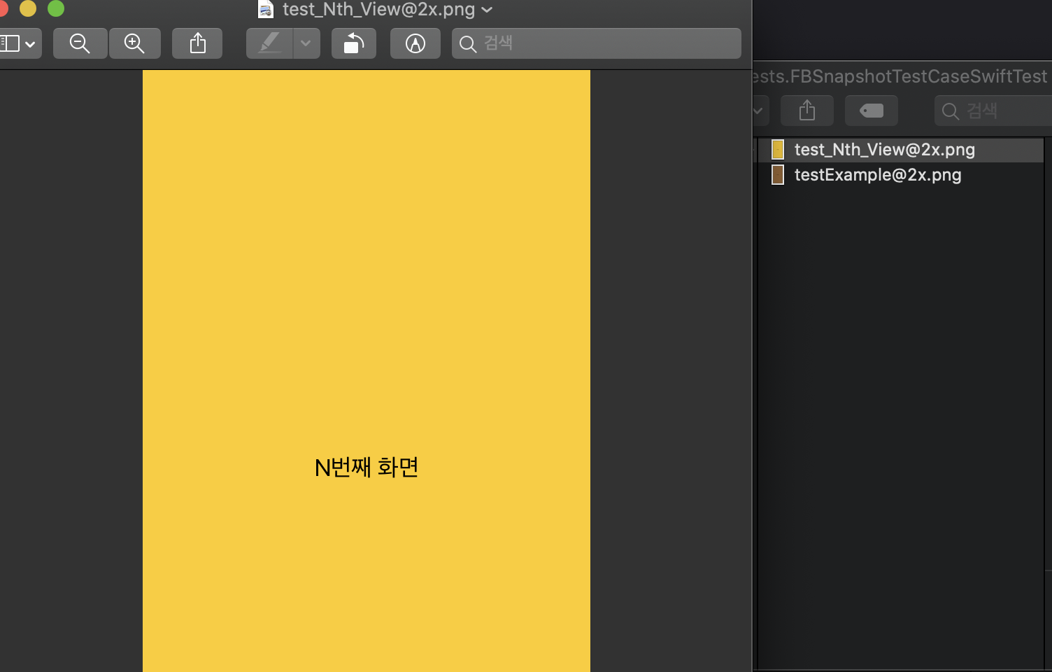
Task: Select testExample@2x.png in Finder list
Action: coord(901,175)
